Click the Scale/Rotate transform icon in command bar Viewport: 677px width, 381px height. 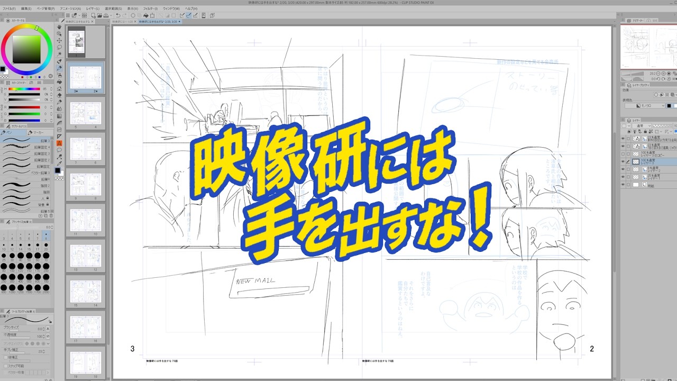(152, 15)
